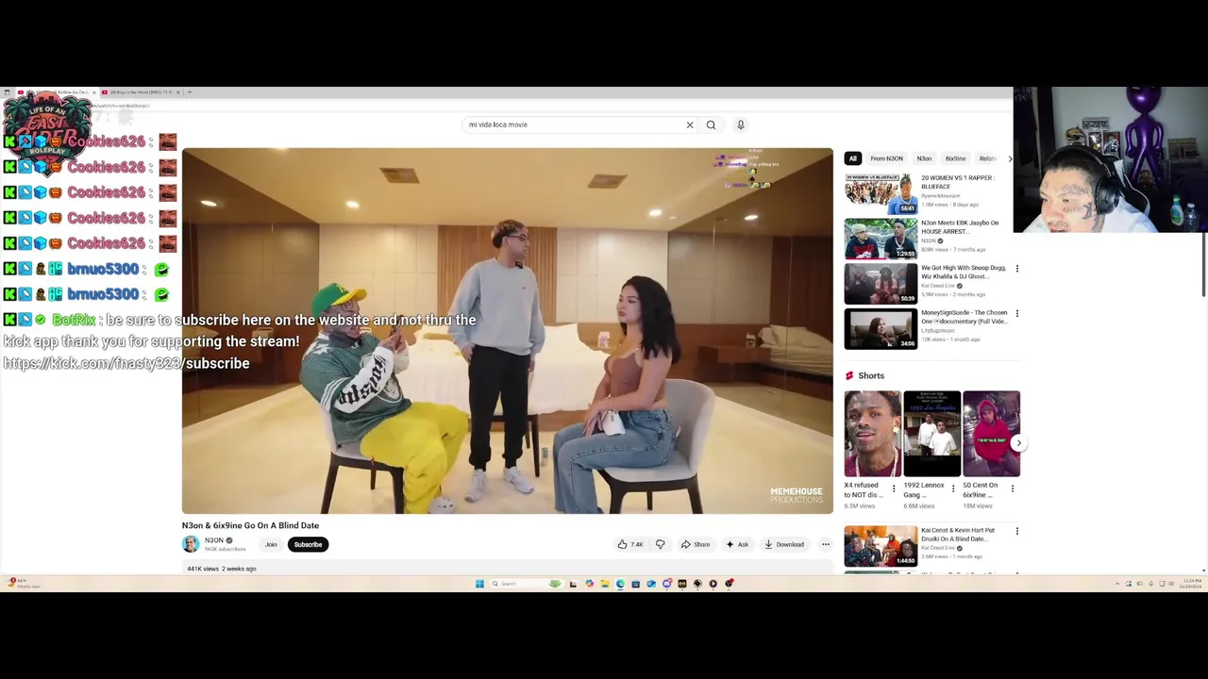The image size is (1208, 679).
Task: Select the From N3ON filter chip
Action: pyautogui.click(x=886, y=158)
